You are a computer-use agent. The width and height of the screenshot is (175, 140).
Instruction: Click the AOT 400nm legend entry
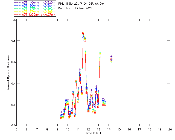(x=34, y=2)
